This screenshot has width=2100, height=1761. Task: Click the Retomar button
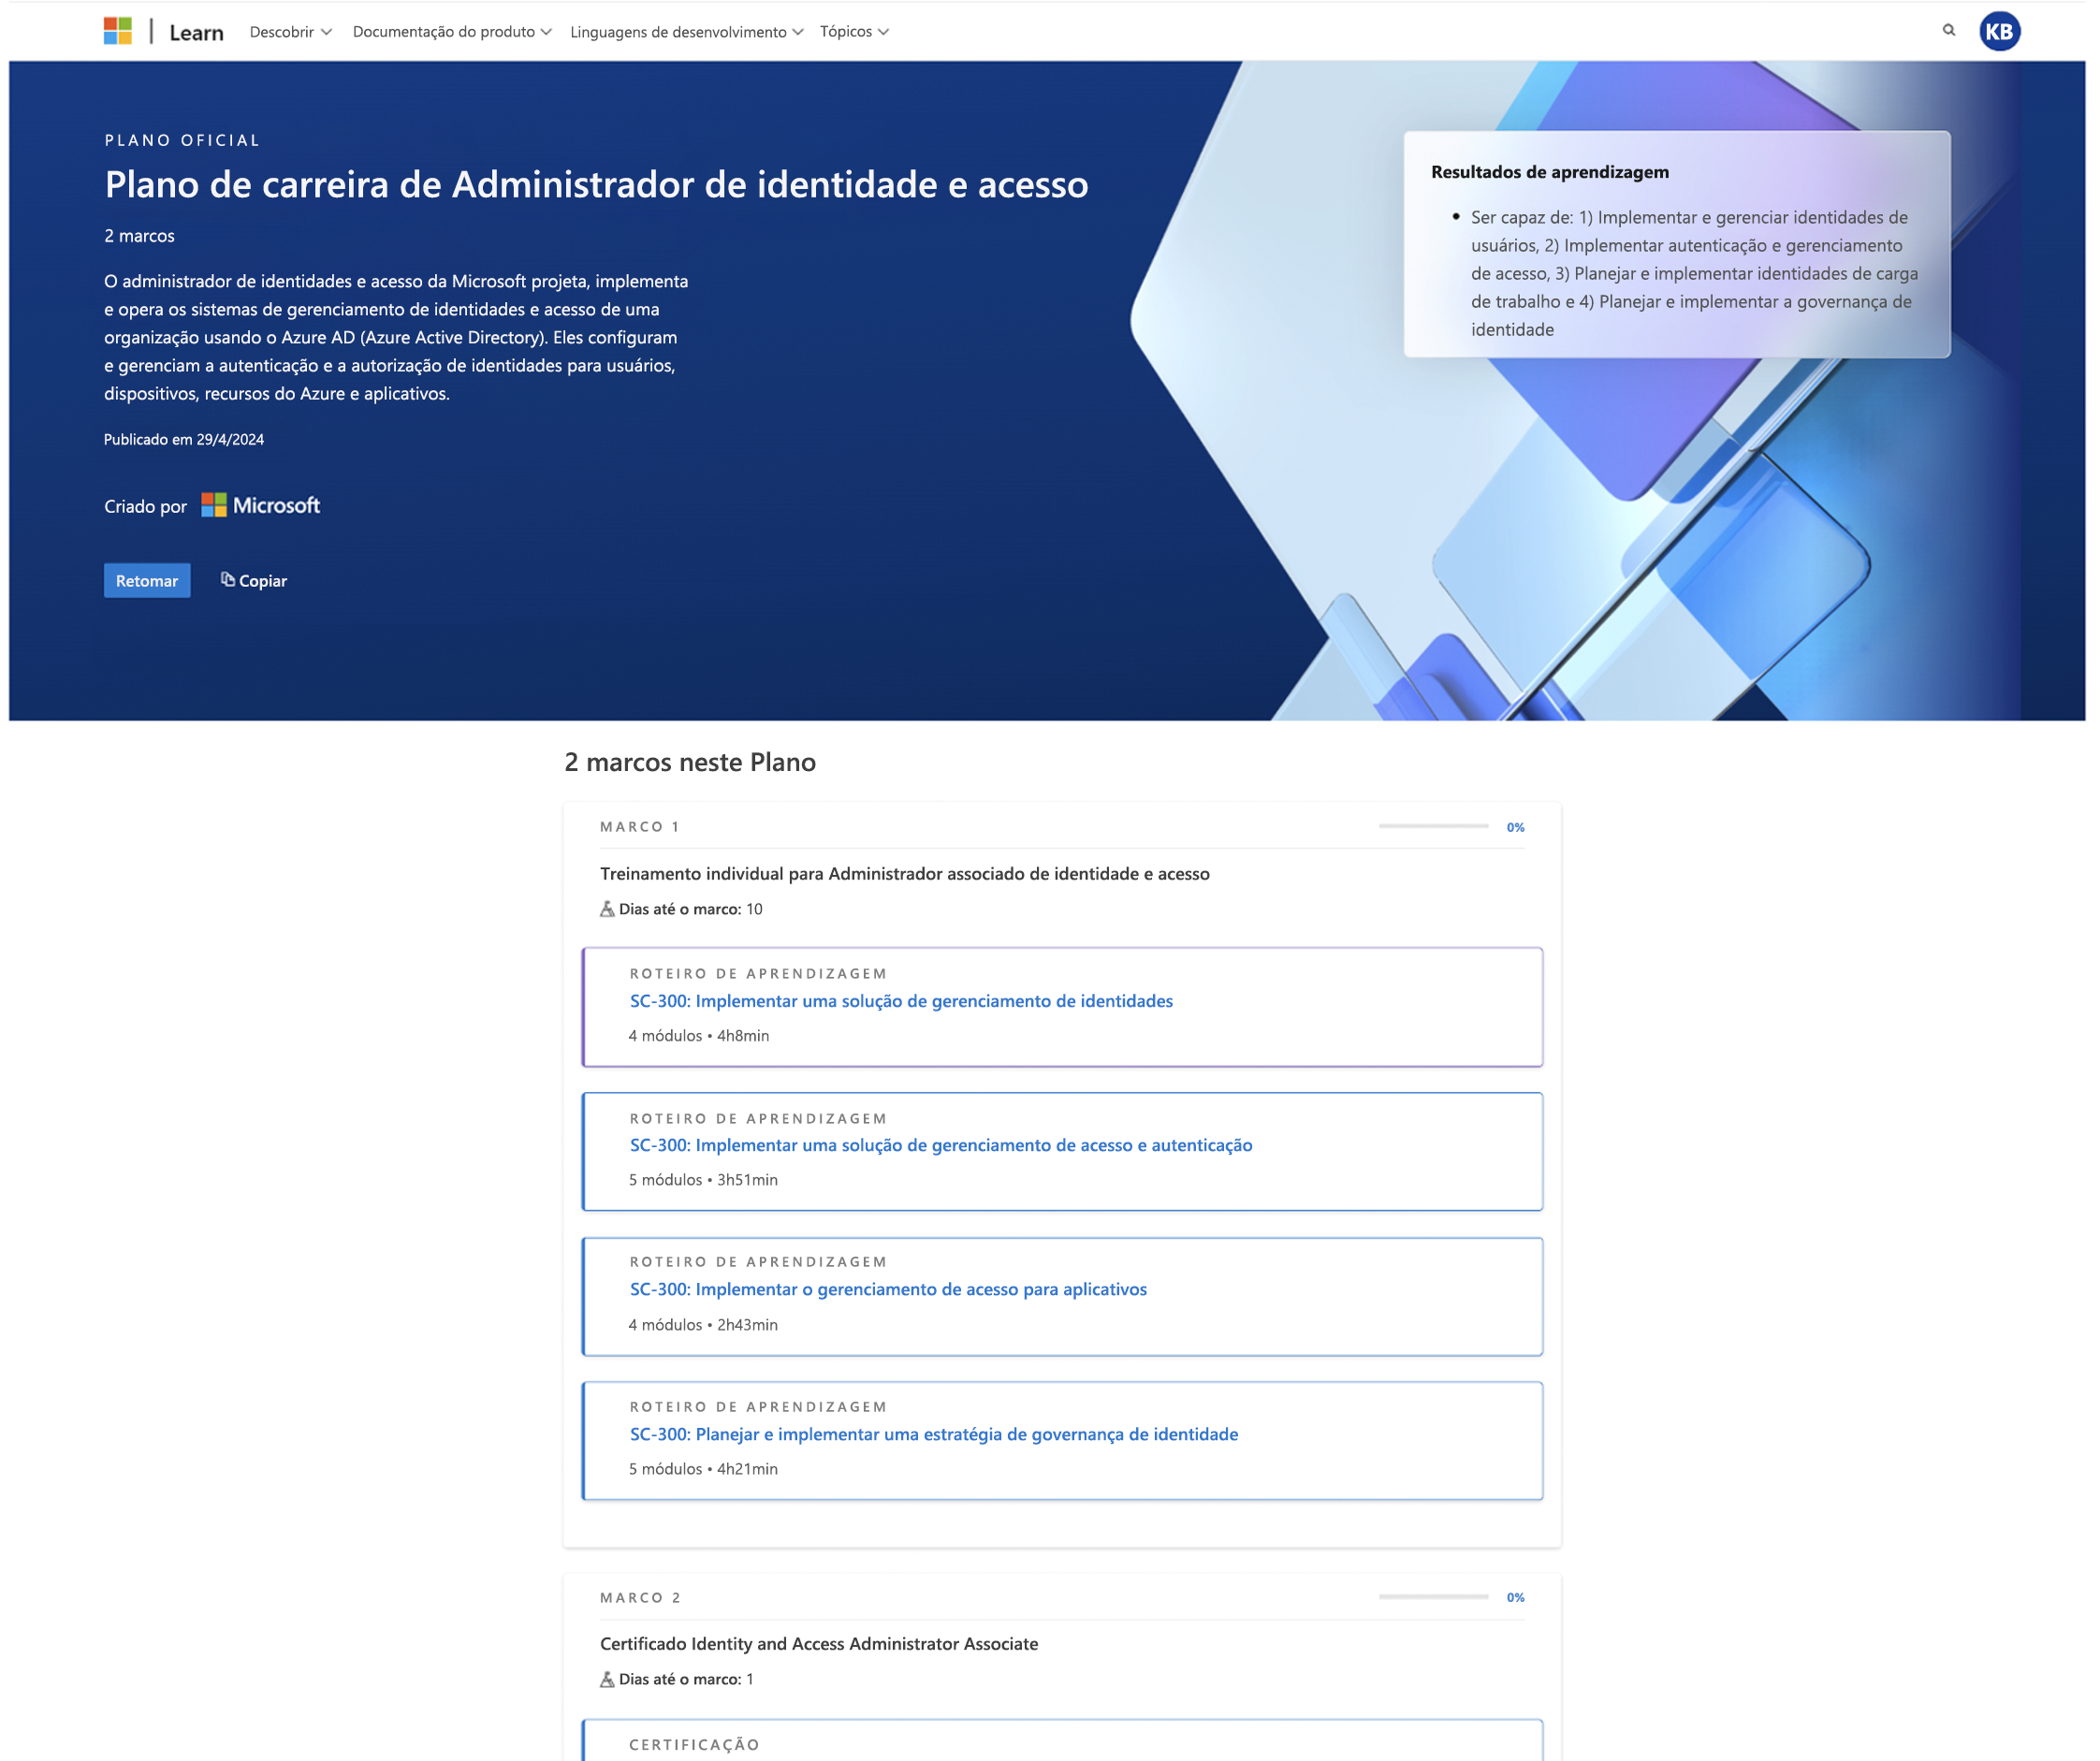[x=147, y=580]
